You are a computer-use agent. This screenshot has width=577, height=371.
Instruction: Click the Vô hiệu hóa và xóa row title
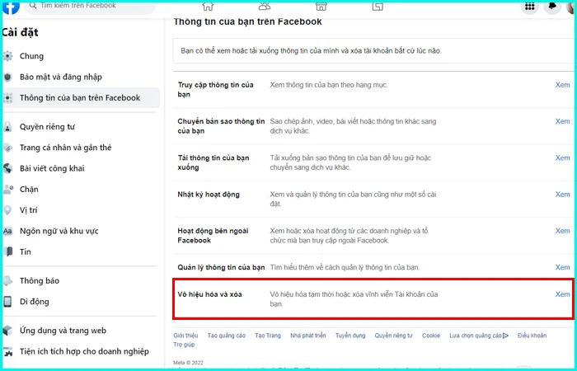pyautogui.click(x=209, y=294)
